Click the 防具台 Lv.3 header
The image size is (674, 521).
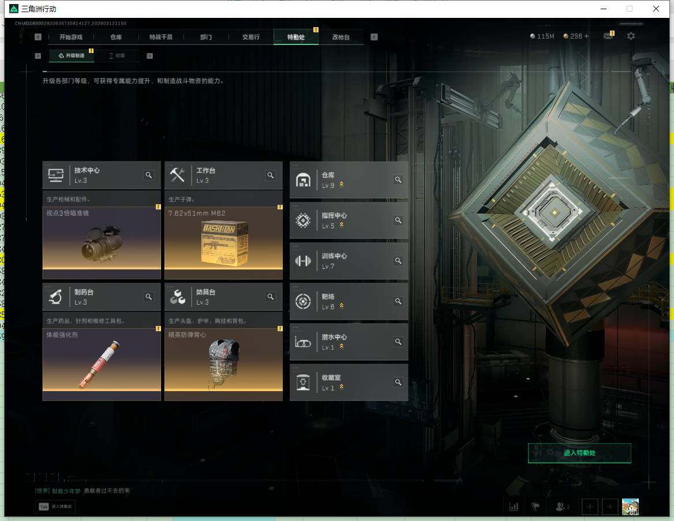click(x=223, y=297)
